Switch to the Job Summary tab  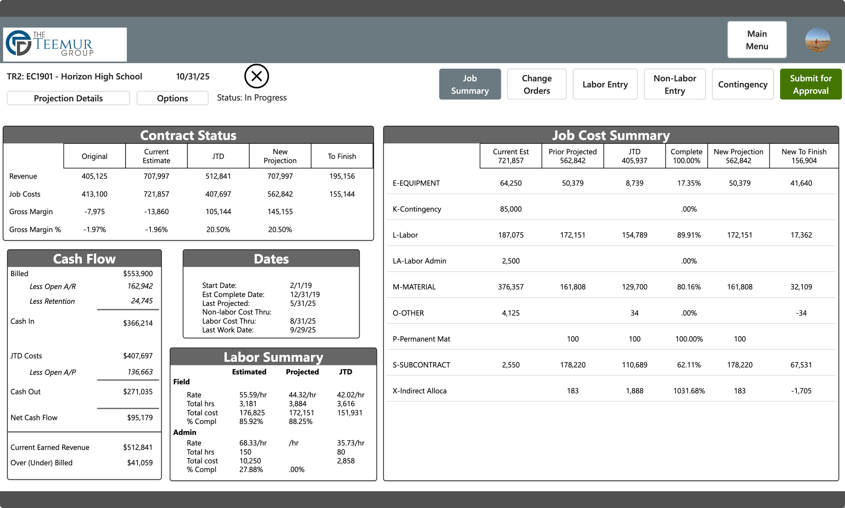469,84
